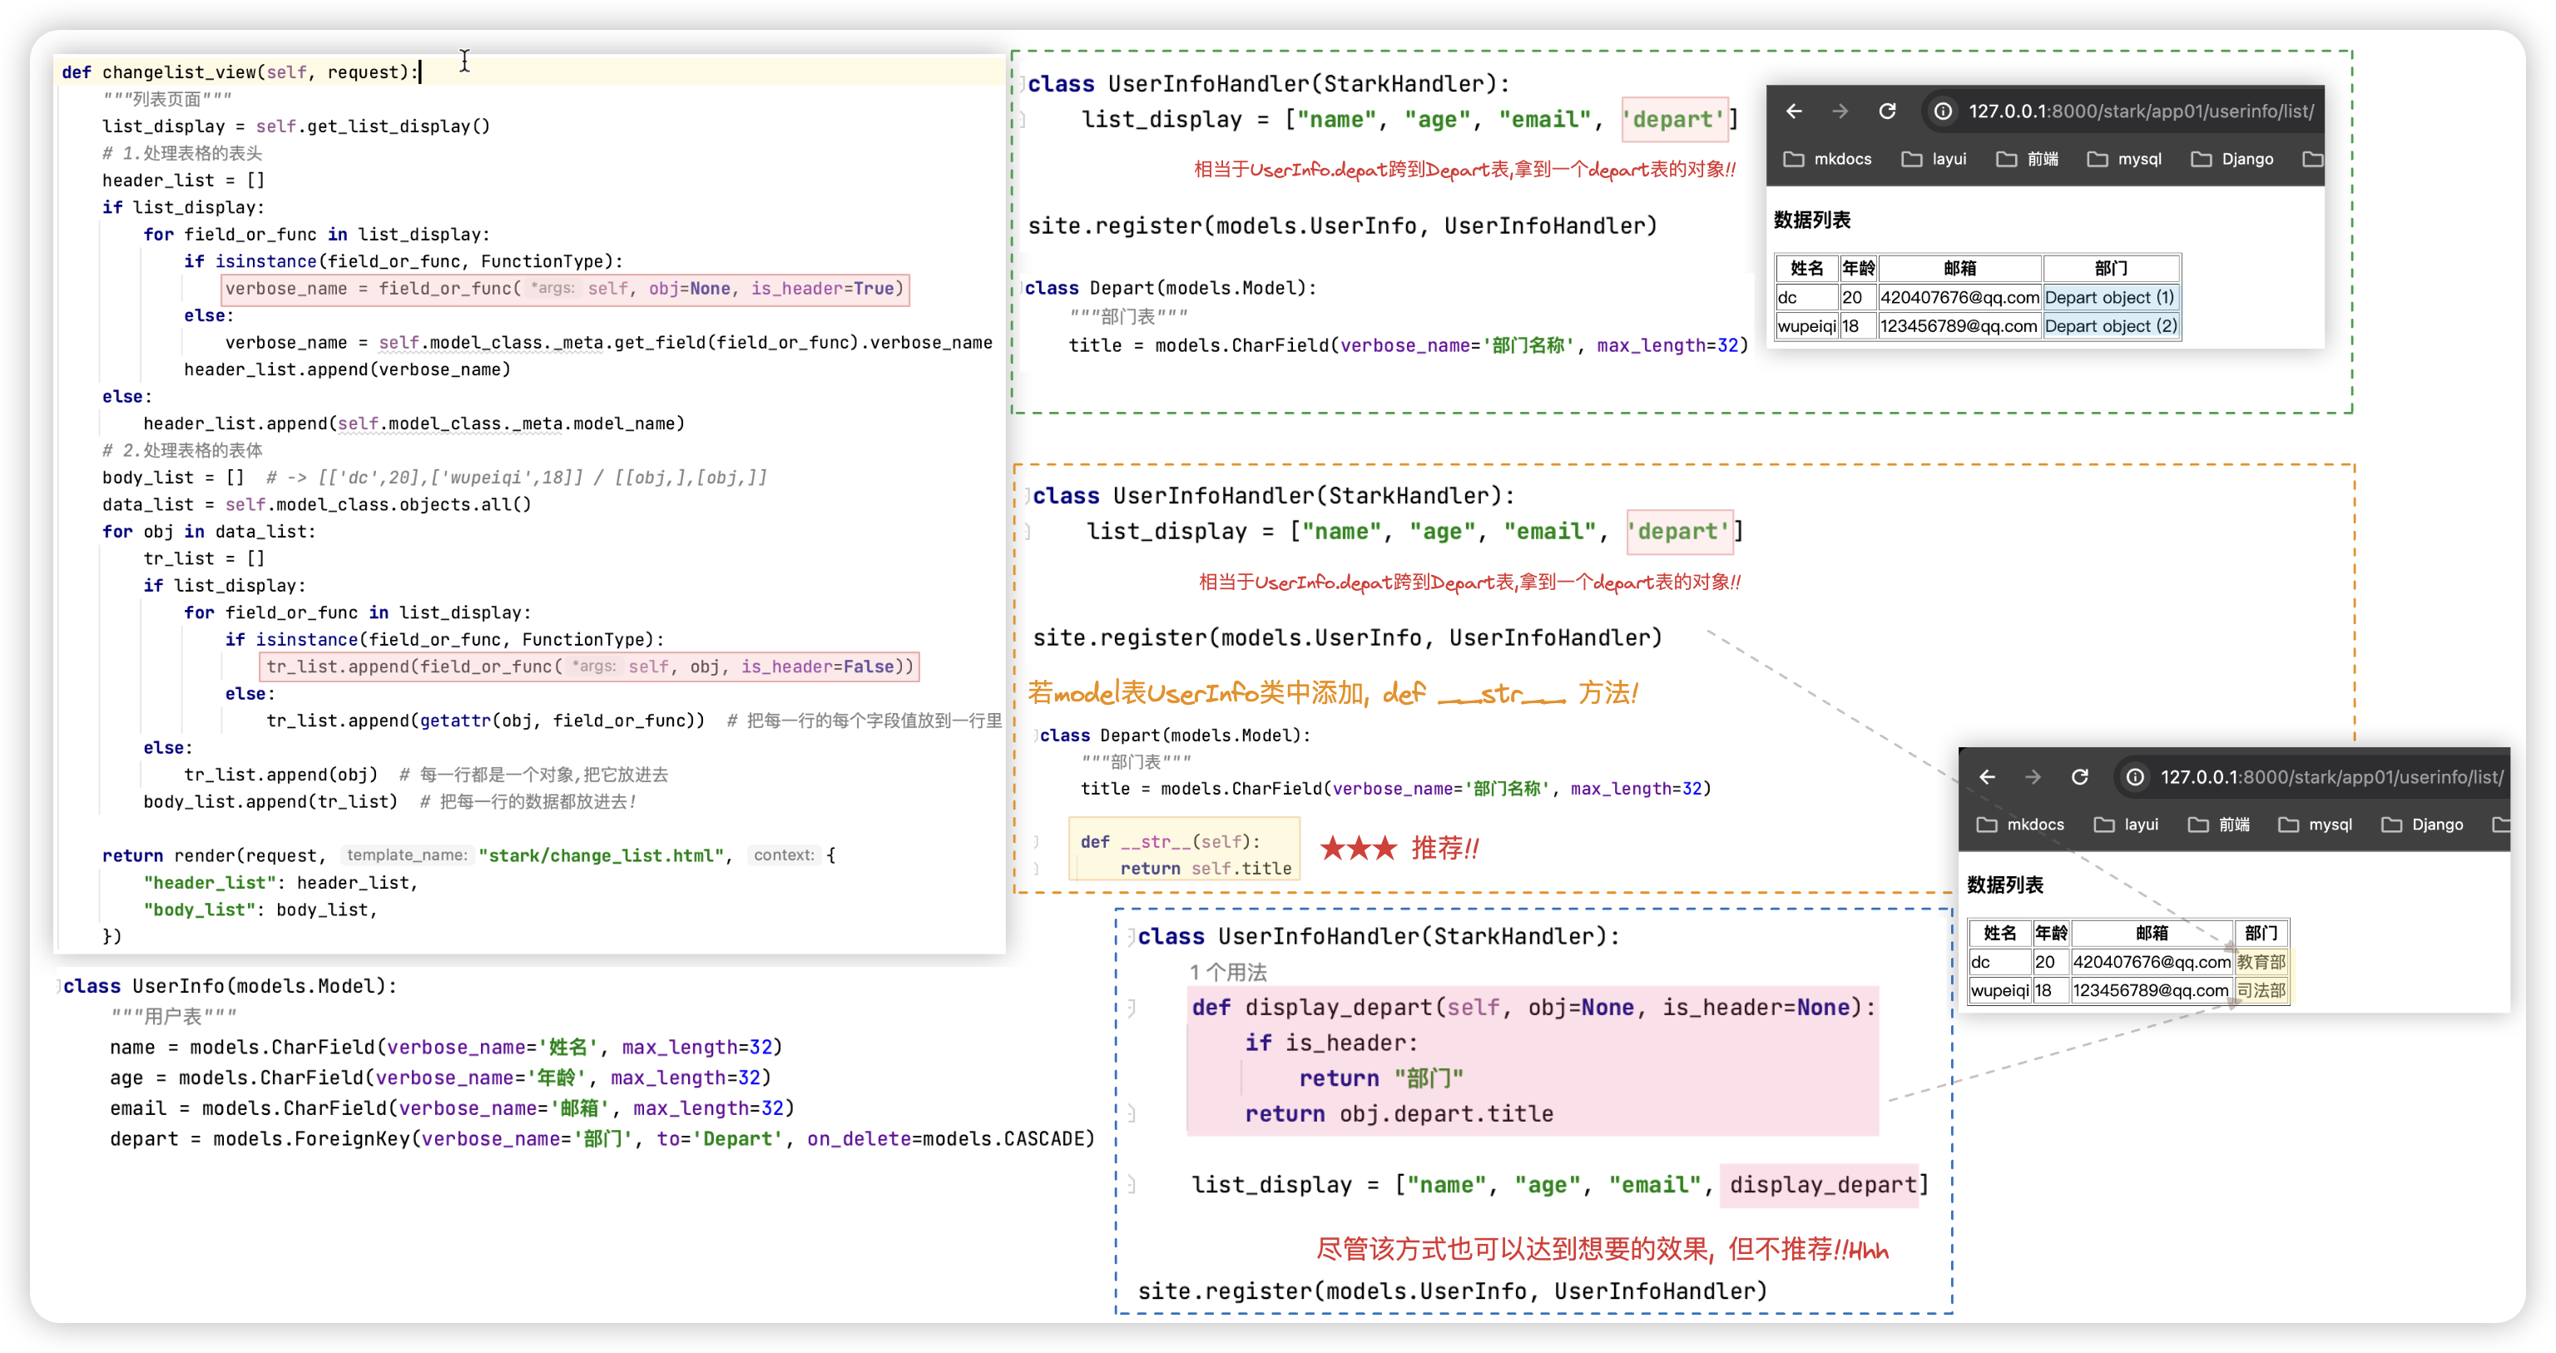
Task: Open Django bookmark folder in upper browser
Action: pos(2232,159)
